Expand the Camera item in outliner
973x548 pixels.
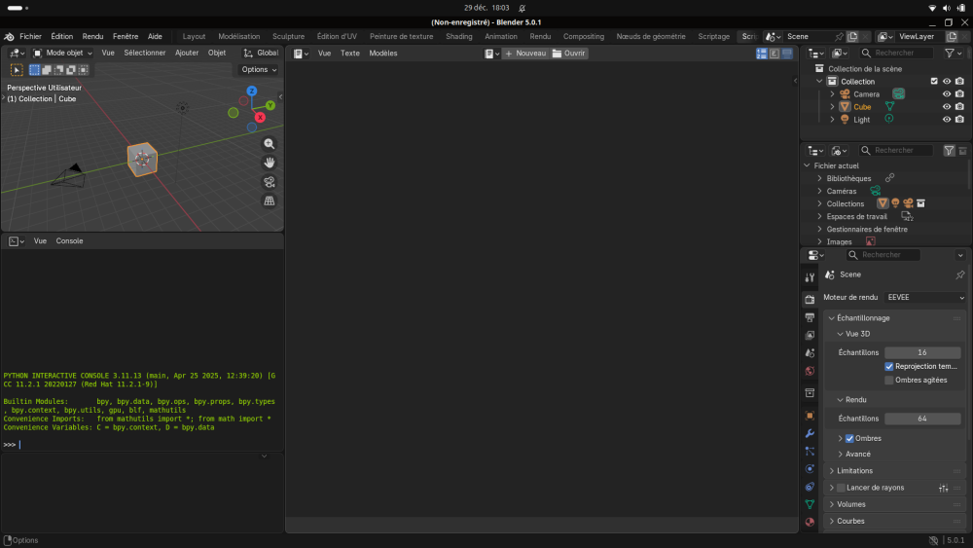(833, 94)
